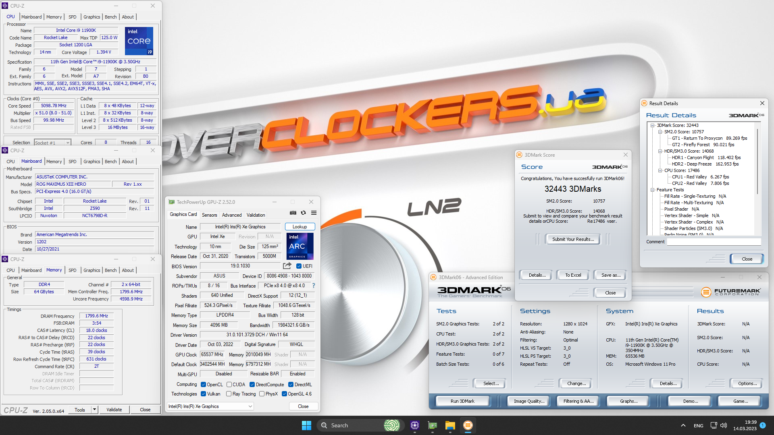
Task: Open the GPU selection dropdown in GPU-Z
Action: [x=210, y=406]
